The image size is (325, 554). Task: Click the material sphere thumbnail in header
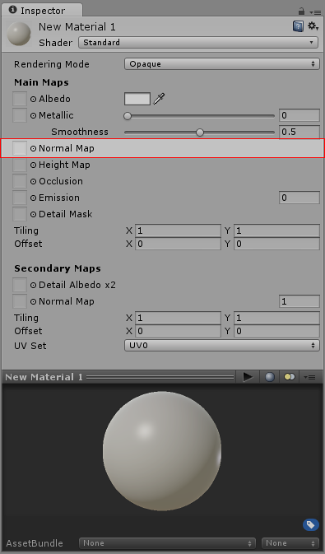19,34
